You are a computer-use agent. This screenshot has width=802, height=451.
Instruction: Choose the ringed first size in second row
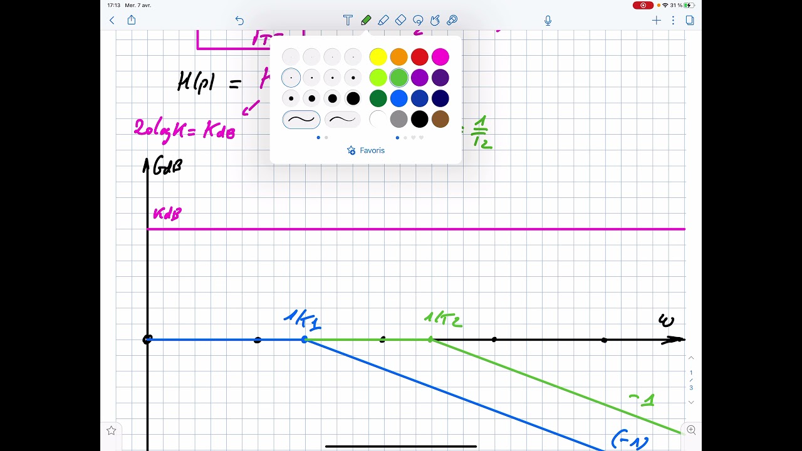pos(291,78)
